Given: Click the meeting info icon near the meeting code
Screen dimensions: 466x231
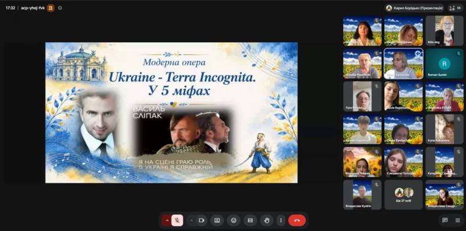Looking at the screenshot, I should tap(60, 8).
